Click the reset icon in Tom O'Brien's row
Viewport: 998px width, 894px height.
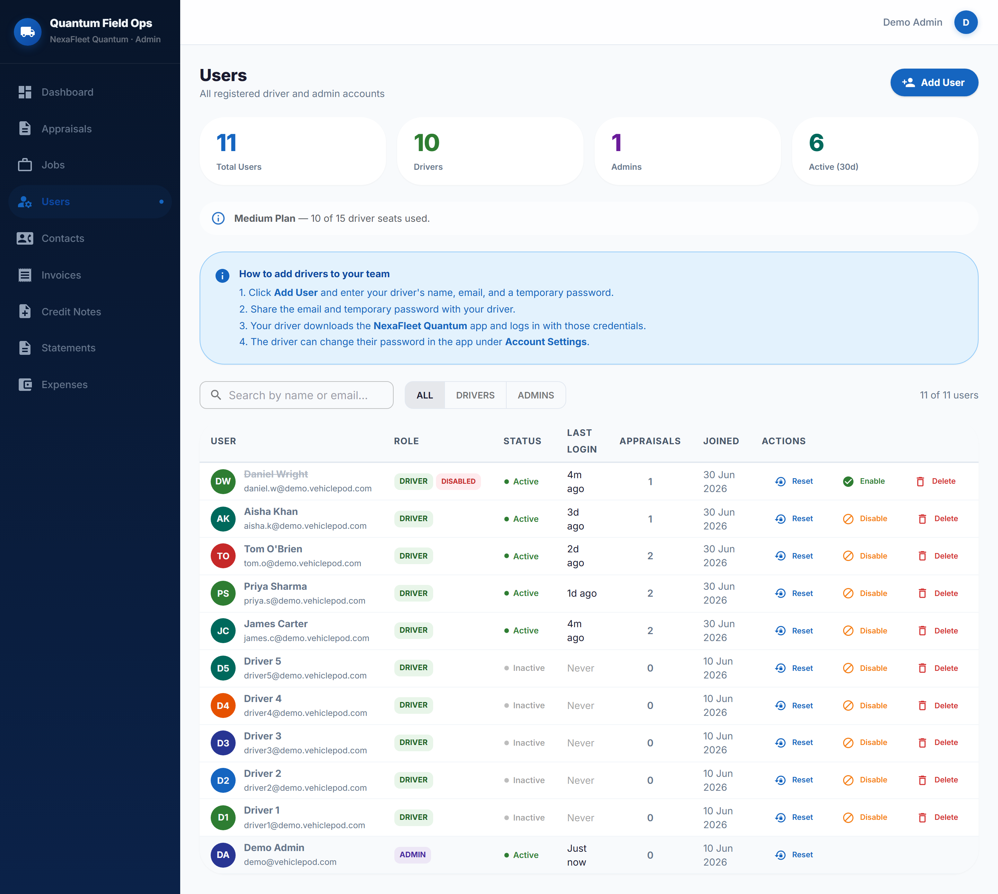[x=780, y=556]
